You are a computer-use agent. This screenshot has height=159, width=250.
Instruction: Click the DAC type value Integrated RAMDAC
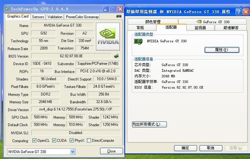coord(178,70)
